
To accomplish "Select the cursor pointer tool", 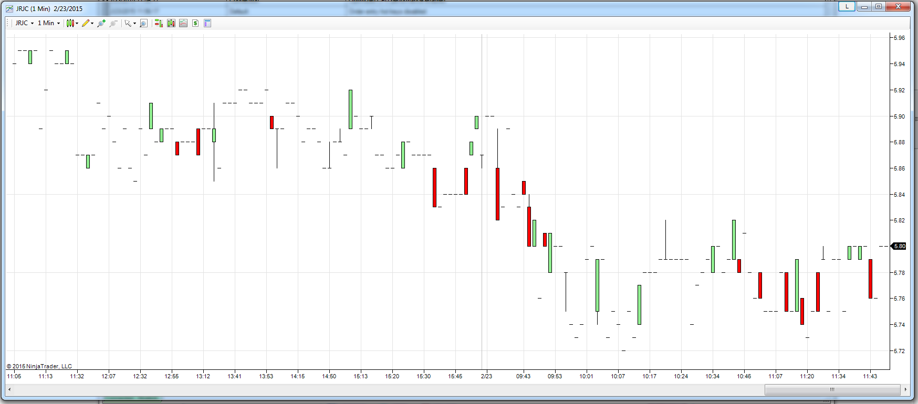I will (x=128, y=23).
